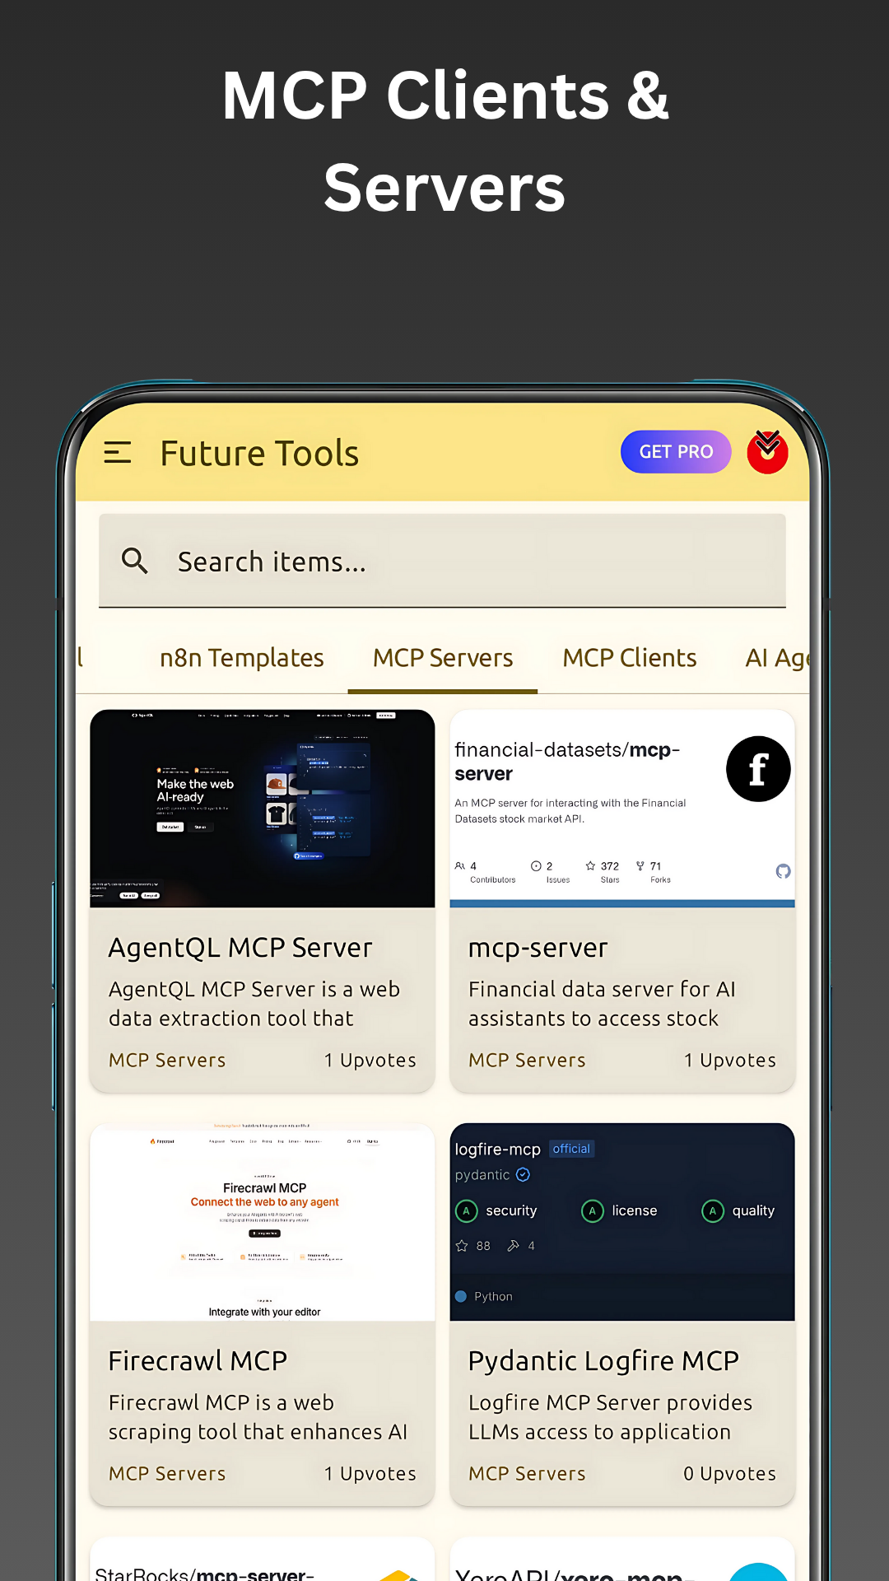889x1581 pixels.
Task: Tap the 0 Upvotes label on Pydantic Logfire card
Action: [x=729, y=1474]
